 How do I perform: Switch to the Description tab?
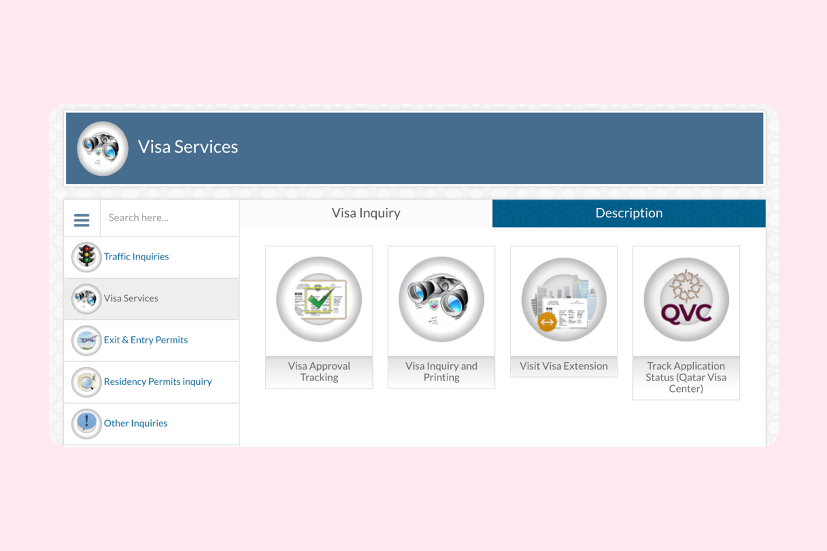click(x=629, y=213)
